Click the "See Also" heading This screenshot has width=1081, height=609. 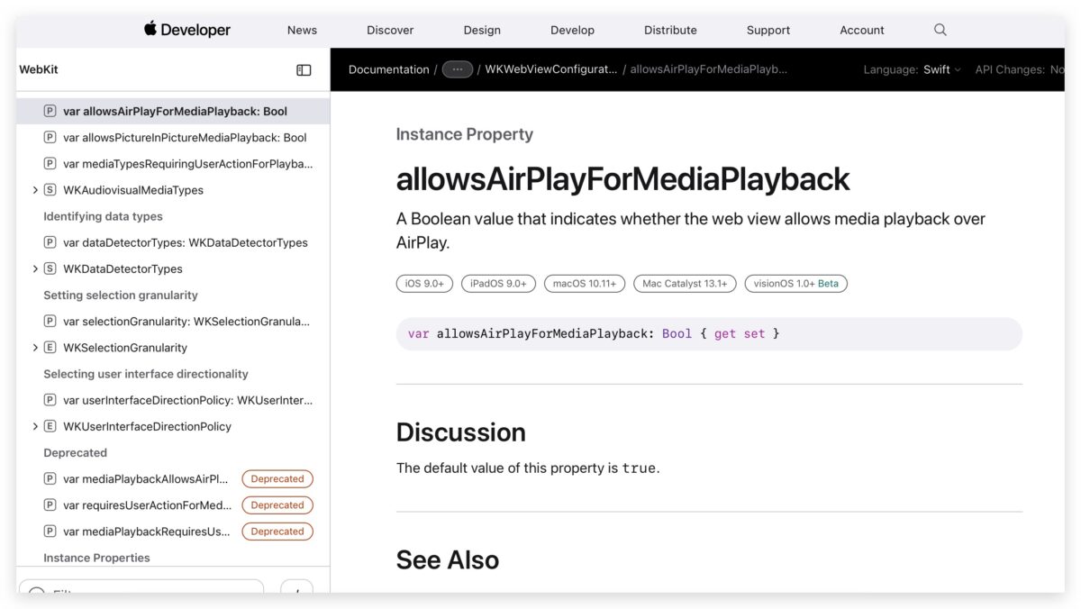coord(448,559)
